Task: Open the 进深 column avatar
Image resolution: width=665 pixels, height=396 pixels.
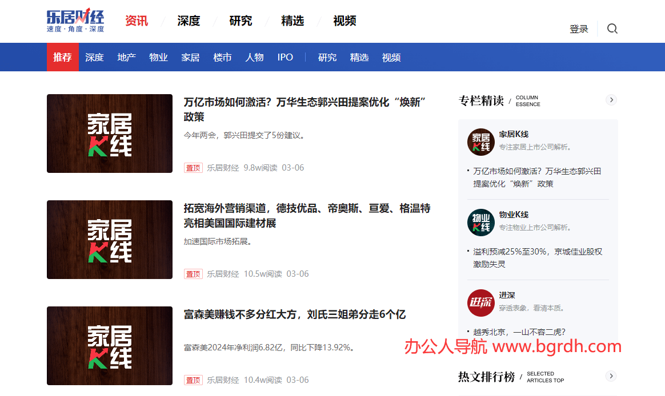Action: pyautogui.click(x=481, y=303)
